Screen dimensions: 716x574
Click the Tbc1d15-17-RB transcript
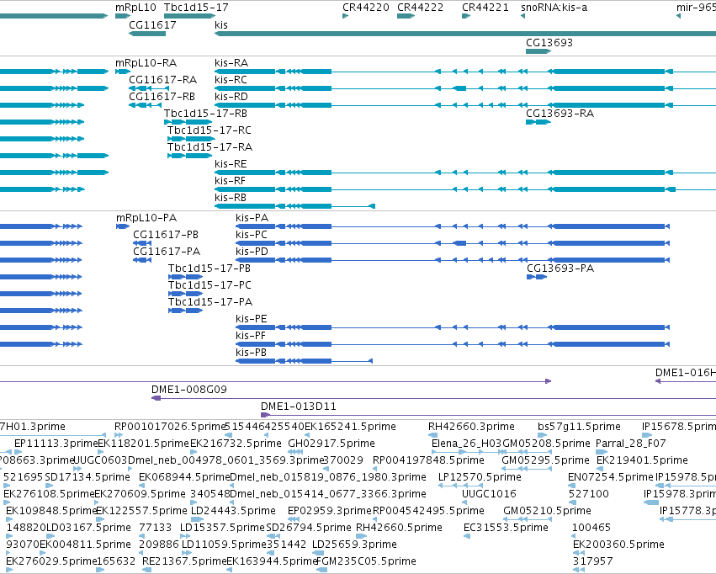(188, 122)
